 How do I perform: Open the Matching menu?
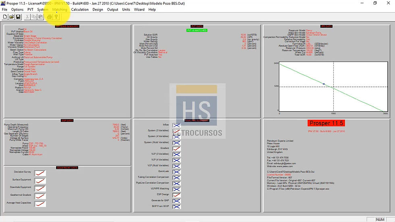pyautogui.click(x=60, y=10)
